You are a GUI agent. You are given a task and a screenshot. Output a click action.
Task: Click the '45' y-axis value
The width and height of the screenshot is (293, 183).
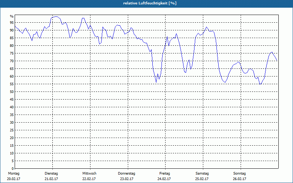(x=12, y=99)
